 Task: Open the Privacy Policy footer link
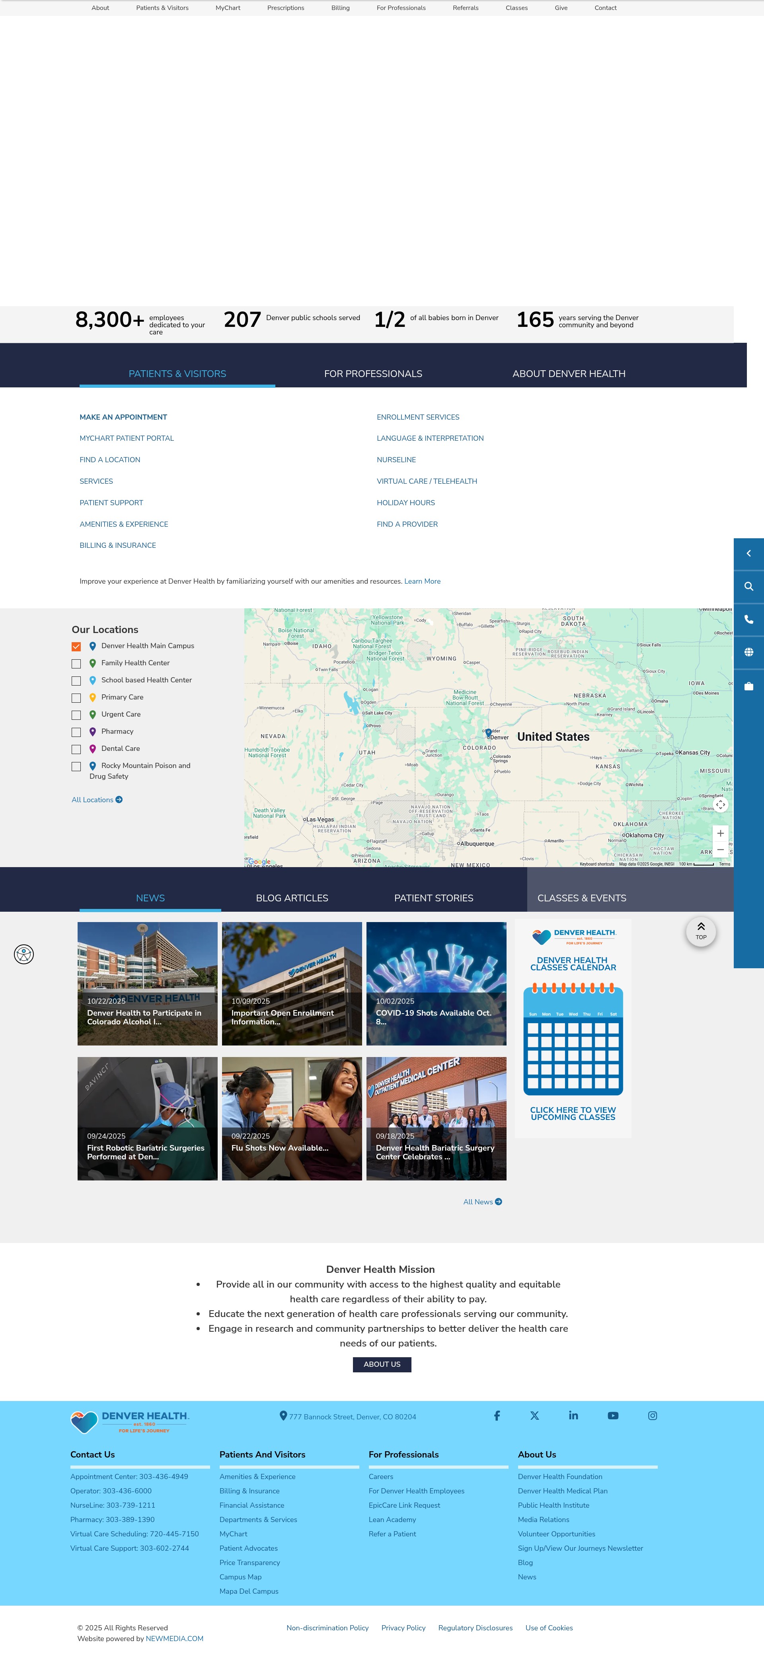403,1628
